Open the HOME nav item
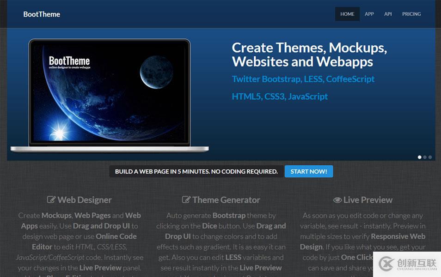441x277 pixels. (x=347, y=14)
